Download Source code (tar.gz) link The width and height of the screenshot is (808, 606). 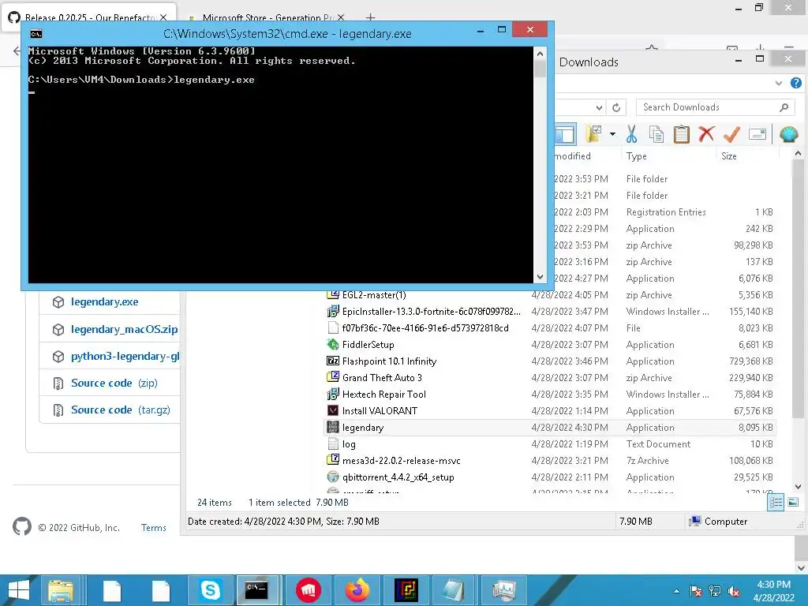(x=121, y=410)
